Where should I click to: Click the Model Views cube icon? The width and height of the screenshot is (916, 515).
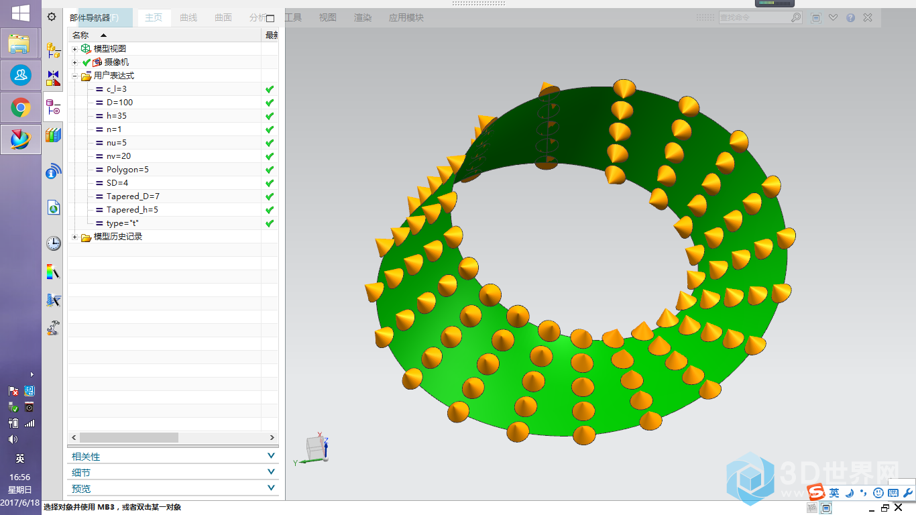coord(85,48)
